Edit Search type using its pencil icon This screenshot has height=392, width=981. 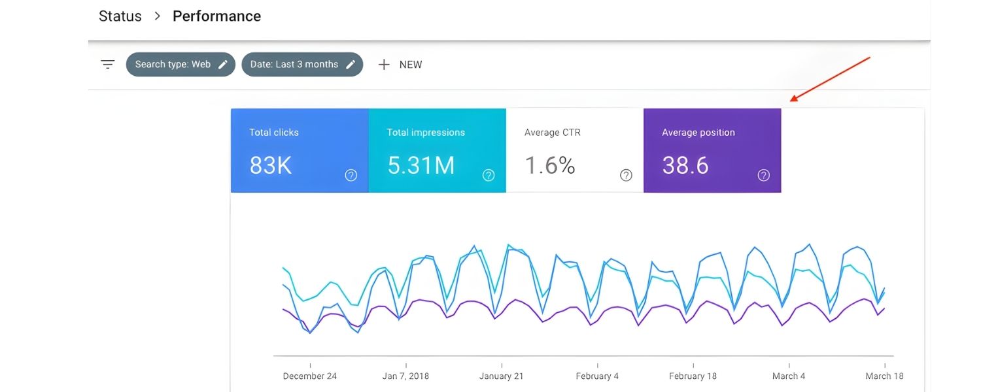tap(222, 64)
